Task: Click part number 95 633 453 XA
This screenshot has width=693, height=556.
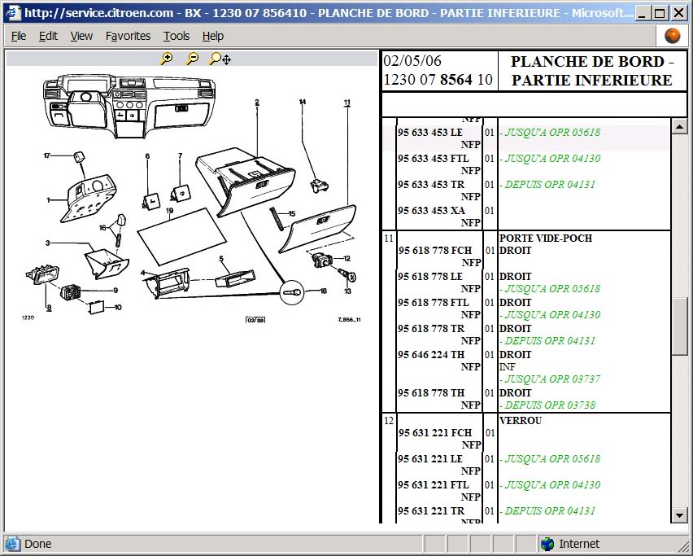Action: [x=431, y=211]
